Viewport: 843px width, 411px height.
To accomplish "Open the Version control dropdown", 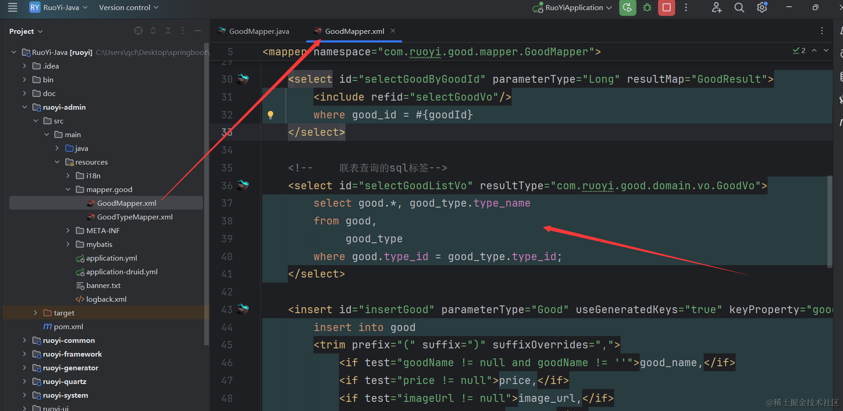I will (x=128, y=8).
